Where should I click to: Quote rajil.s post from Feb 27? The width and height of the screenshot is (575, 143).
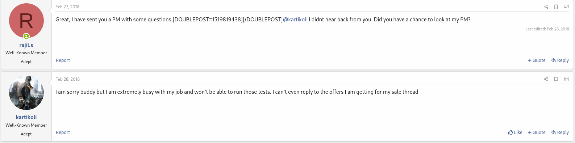click(537, 60)
